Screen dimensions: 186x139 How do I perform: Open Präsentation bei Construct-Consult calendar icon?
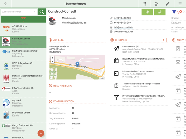pos(116,73)
